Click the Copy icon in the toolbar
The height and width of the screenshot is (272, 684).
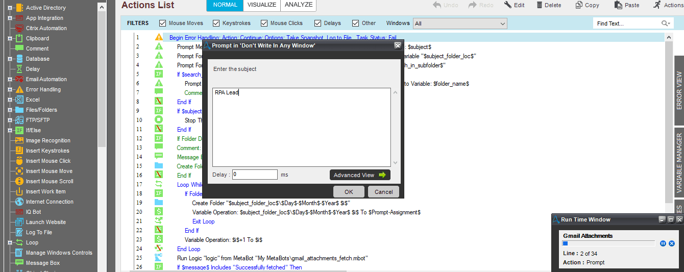tap(579, 5)
